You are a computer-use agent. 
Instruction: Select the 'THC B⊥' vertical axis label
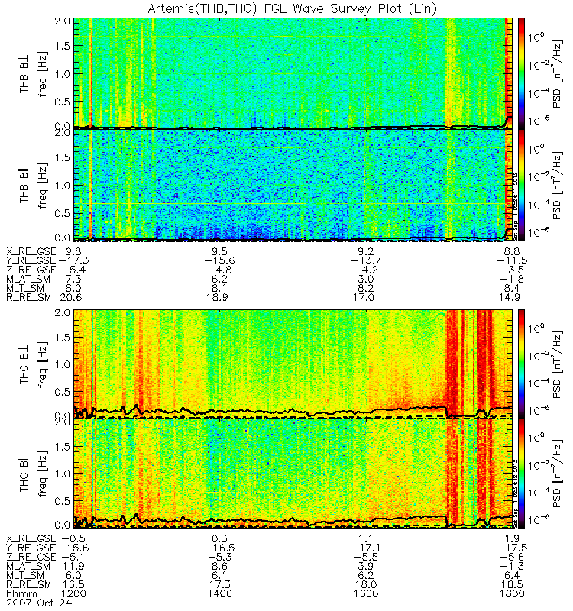tap(24, 367)
